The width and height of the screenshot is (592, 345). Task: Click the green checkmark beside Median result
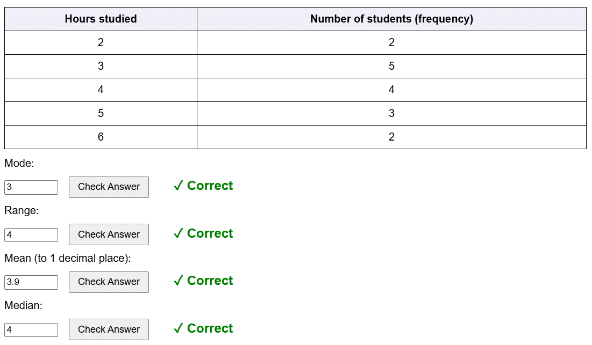(x=179, y=329)
